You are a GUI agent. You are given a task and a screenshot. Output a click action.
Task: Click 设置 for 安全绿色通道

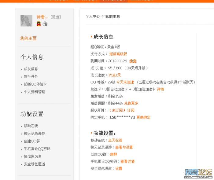coord(119,168)
